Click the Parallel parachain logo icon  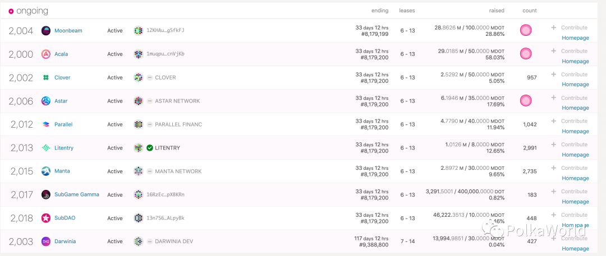coord(46,124)
